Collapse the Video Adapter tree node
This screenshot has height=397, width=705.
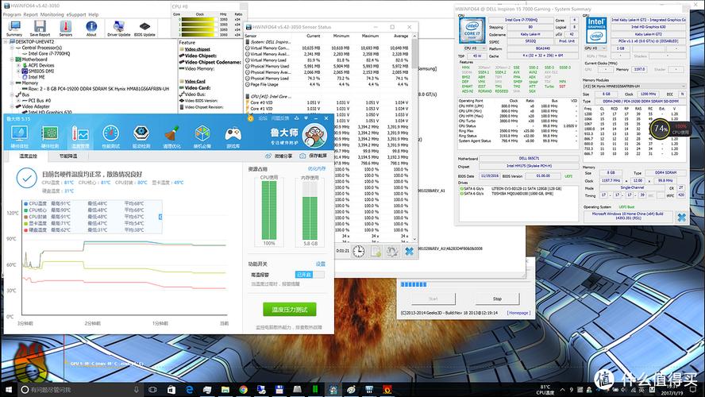pos(12,106)
